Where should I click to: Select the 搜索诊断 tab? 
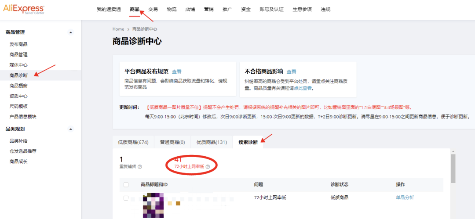(x=248, y=143)
